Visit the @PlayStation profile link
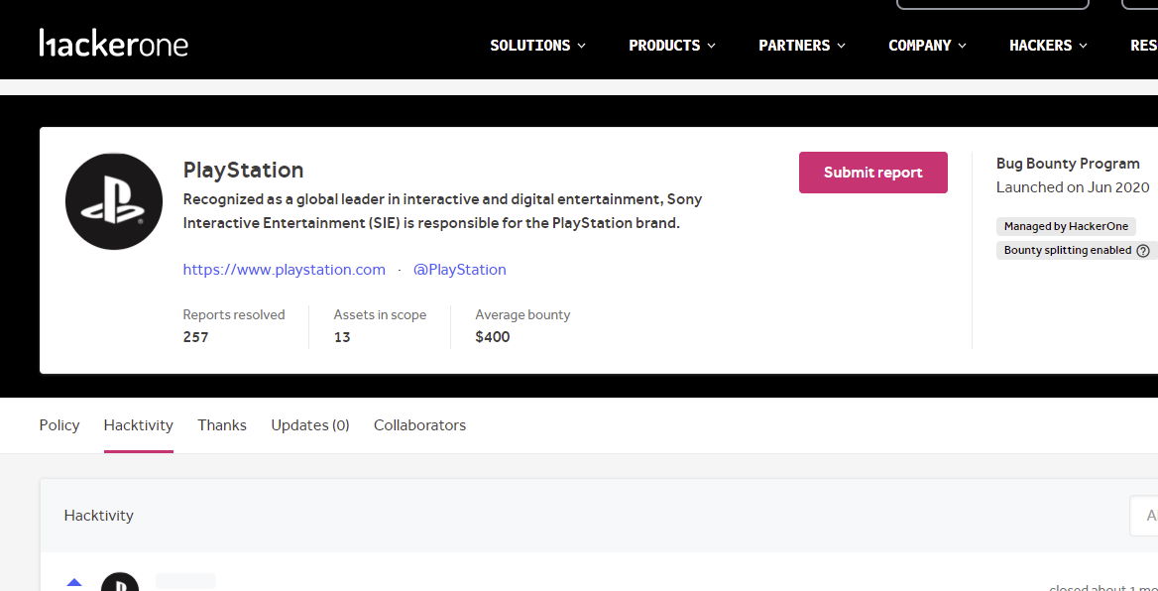This screenshot has height=591, width=1158. pyautogui.click(x=459, y=270)
